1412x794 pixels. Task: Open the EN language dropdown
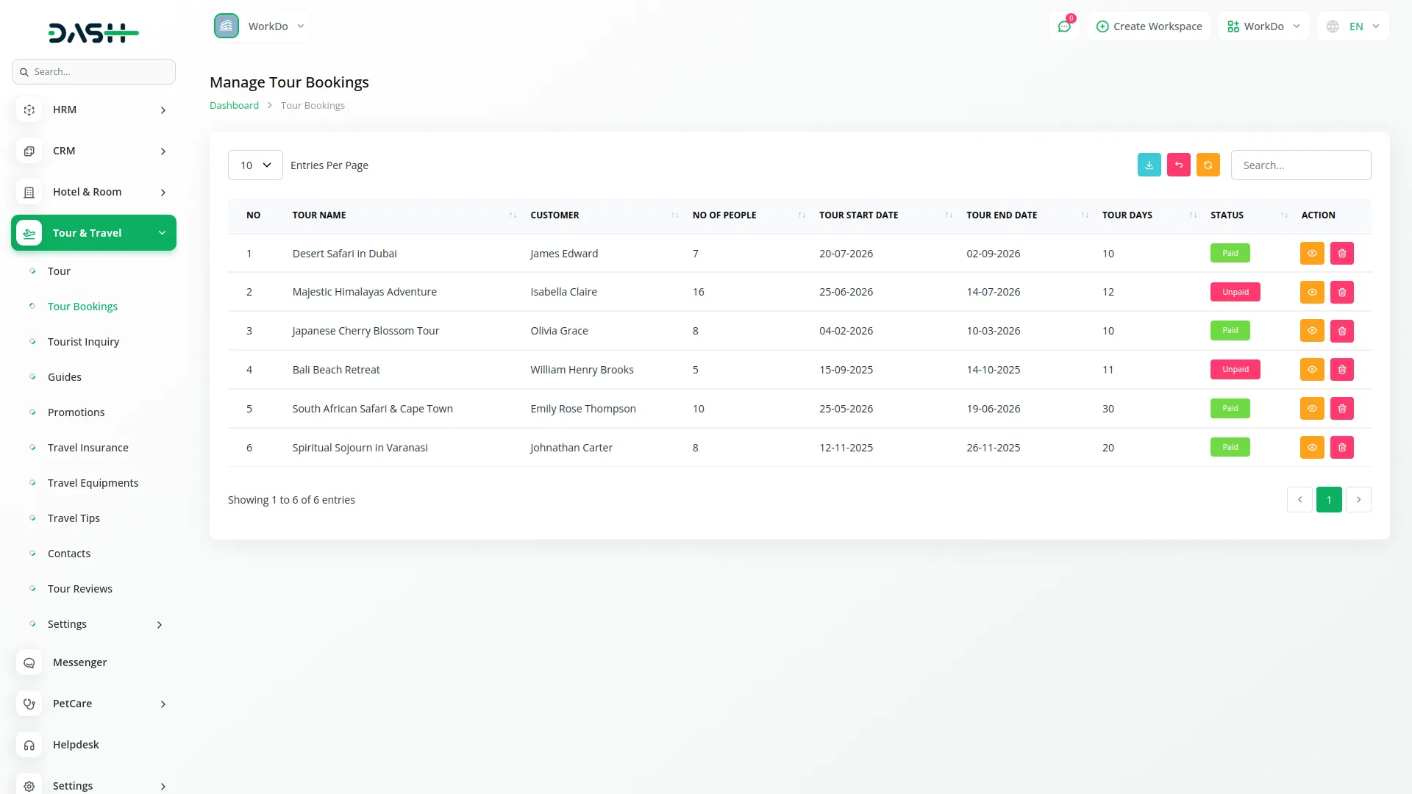point(1352,26)
